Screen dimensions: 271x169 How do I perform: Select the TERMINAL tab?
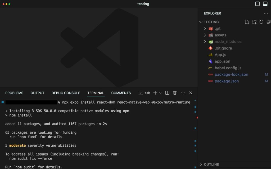[96, 93]
